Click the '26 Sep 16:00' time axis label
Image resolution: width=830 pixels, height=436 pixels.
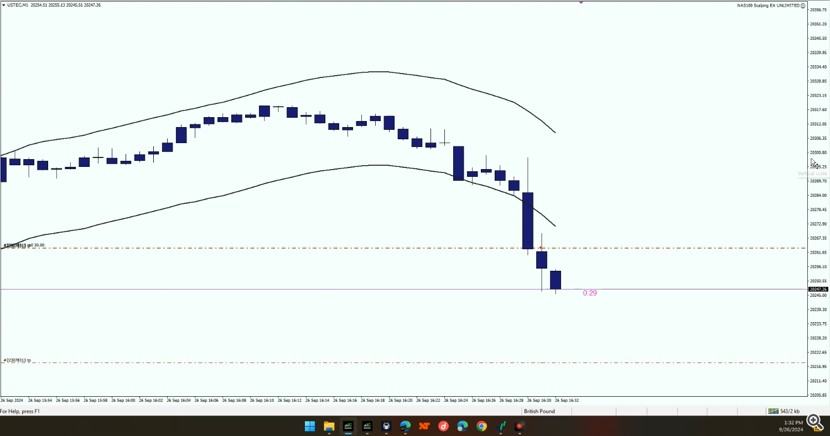tap(123, 400)
